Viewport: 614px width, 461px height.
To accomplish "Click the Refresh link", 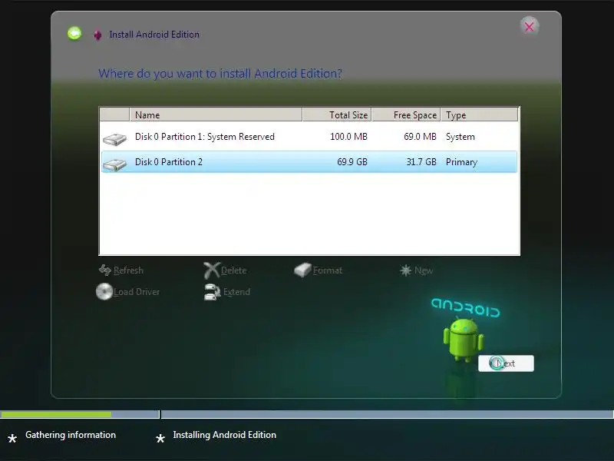I will [x=128, y=270].
